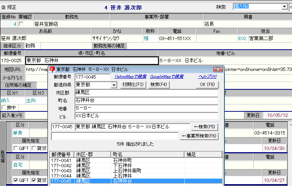Image resolution: width=292 pixels, height=186 pixels.
Task: Click the empty 事業所 search input field
Action: (x=115, y=136)
